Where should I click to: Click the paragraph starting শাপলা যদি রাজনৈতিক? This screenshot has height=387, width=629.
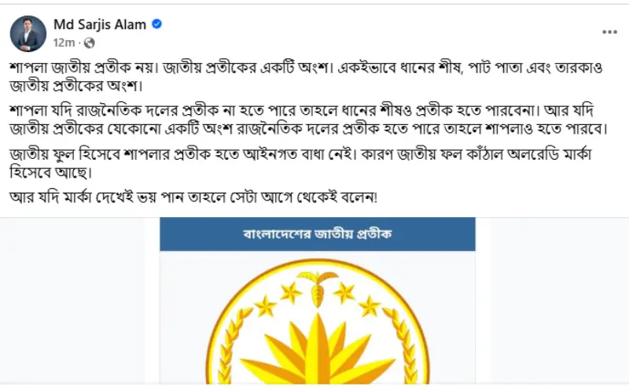308,120
